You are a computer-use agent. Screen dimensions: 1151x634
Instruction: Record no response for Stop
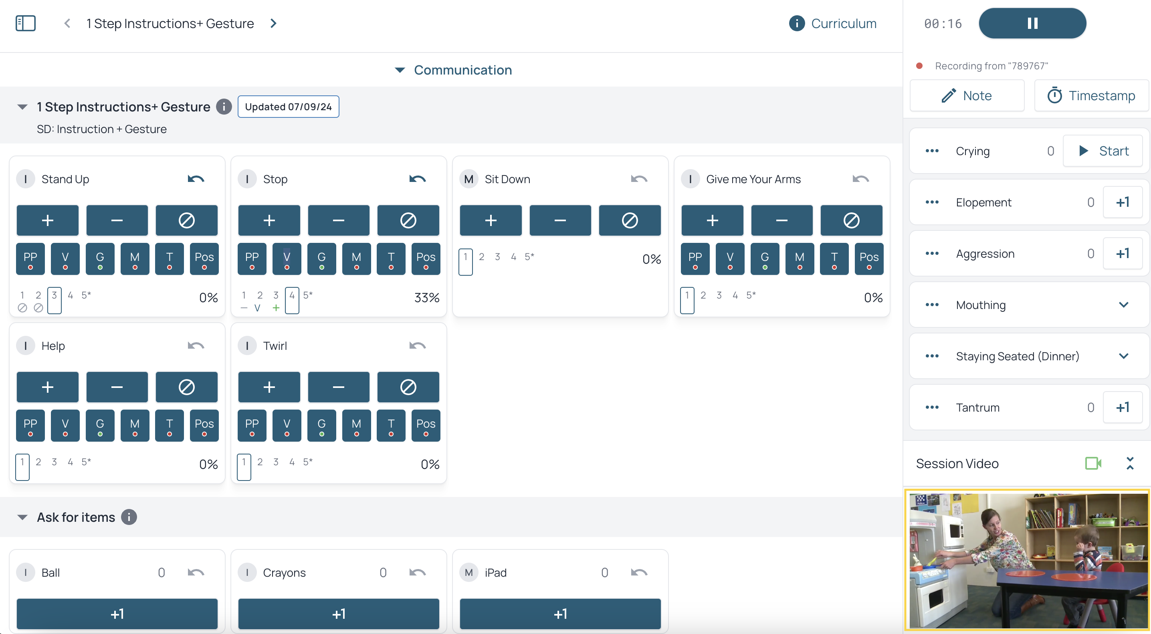408,220
